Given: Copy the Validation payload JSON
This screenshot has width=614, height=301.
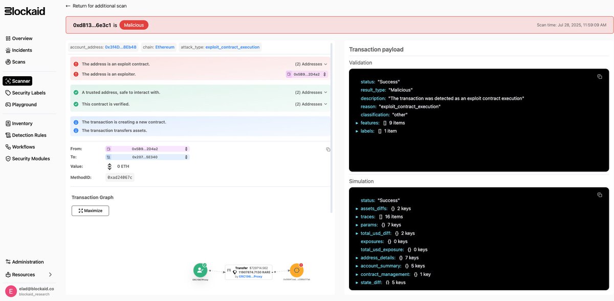Looking at the screenshot, I should point(600,76).
